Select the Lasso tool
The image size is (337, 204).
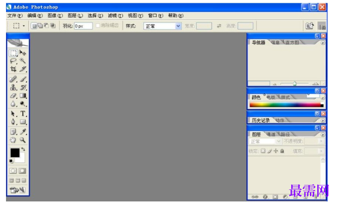point(13,61)
